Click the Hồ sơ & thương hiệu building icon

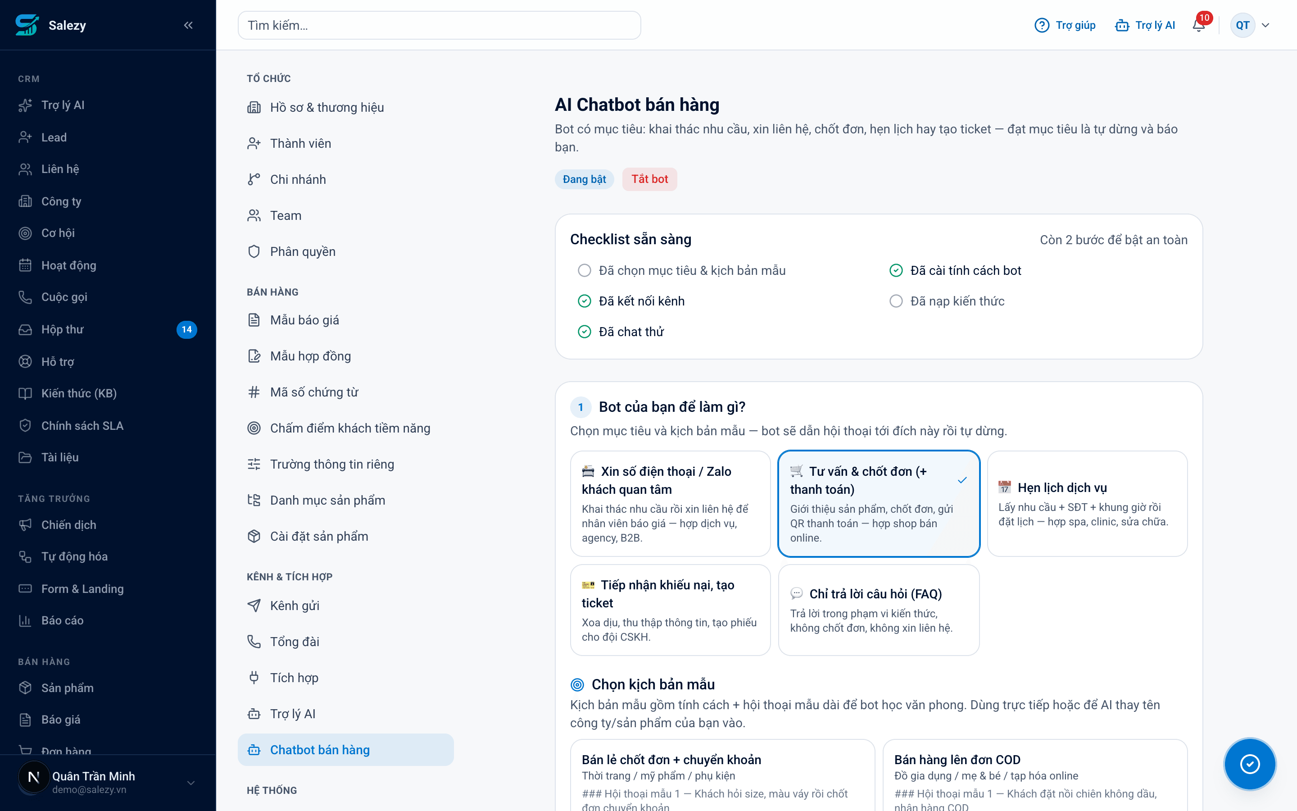tap(254, 107)
